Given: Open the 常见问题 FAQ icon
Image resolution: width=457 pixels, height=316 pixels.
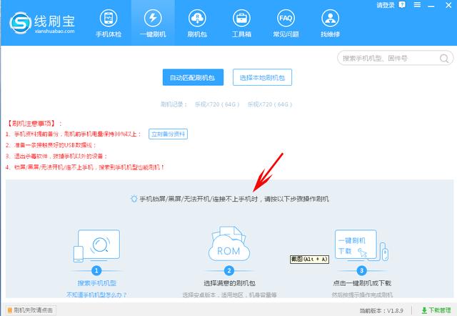Looking at the screenshot, I should pos(286,18).
